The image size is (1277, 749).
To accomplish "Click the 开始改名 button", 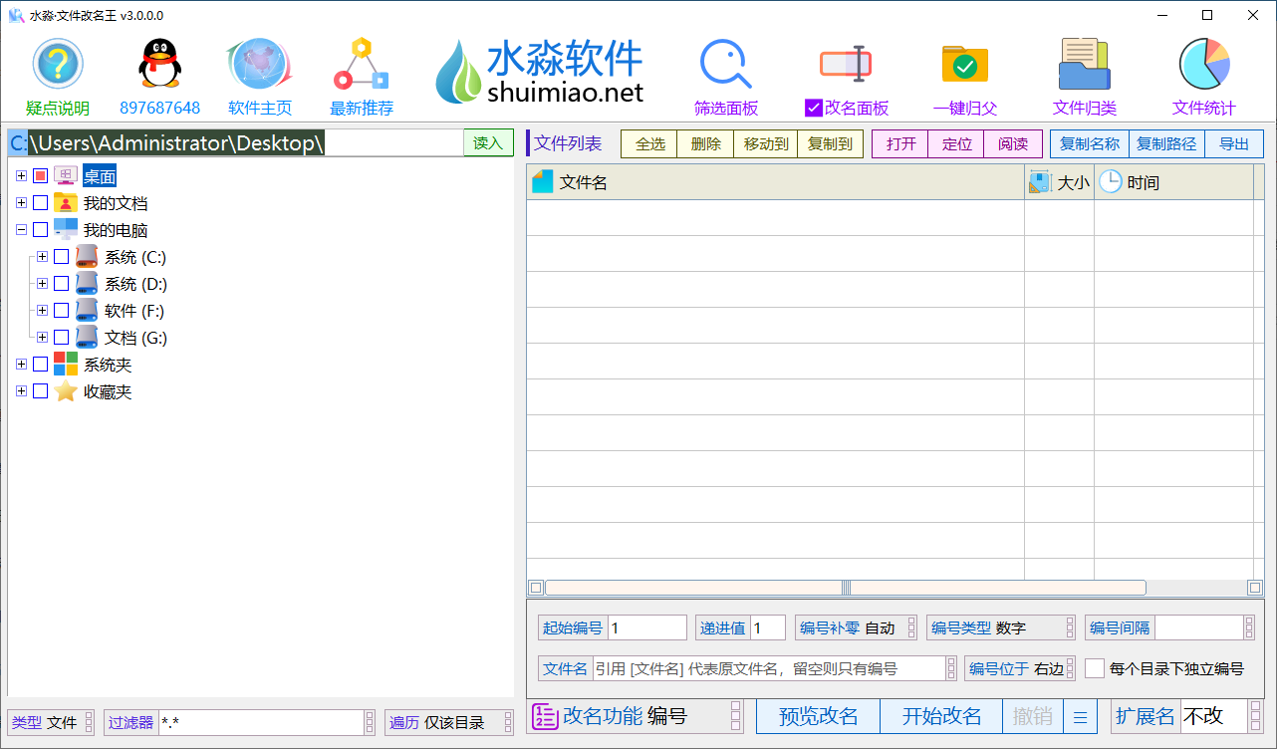I will [941, 716].
